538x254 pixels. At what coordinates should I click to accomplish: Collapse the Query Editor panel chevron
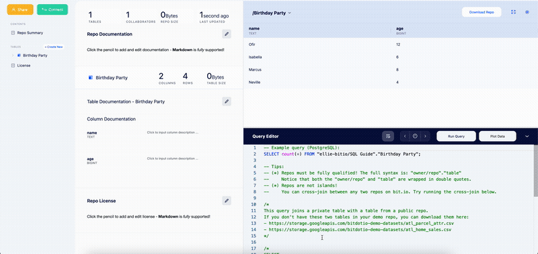pyautogui.click(x=527, y=136)
